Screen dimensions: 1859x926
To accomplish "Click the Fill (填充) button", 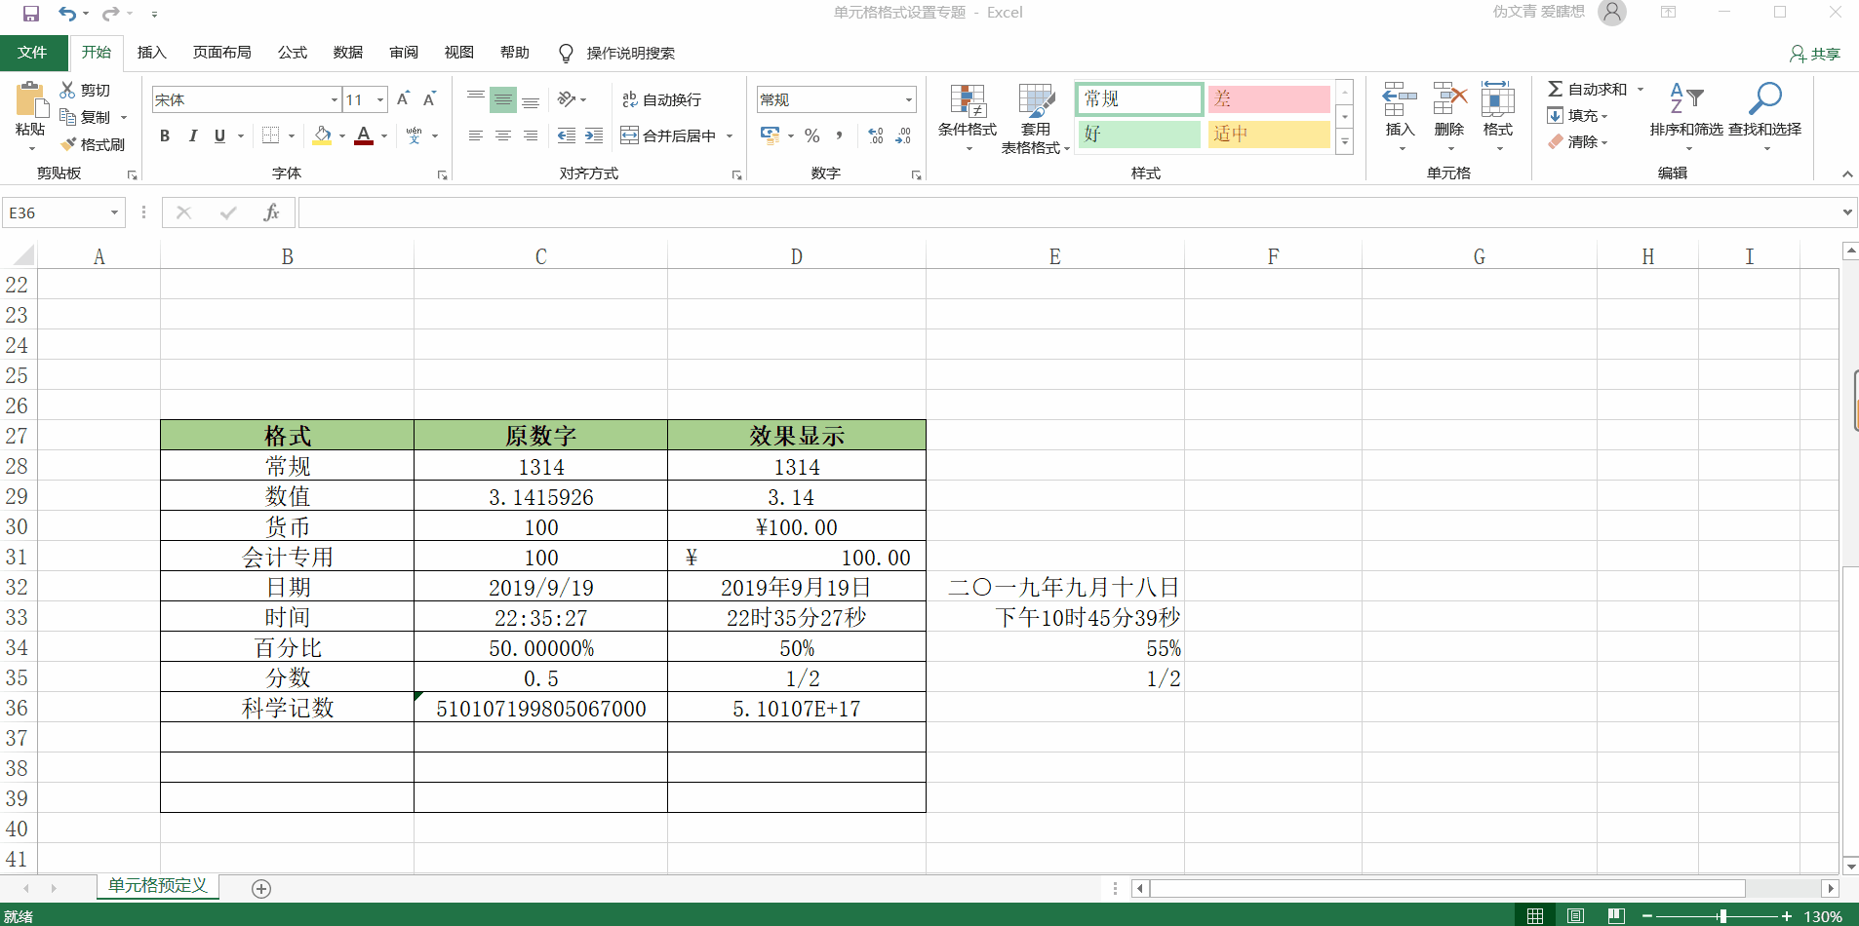I will point(1578,115).
